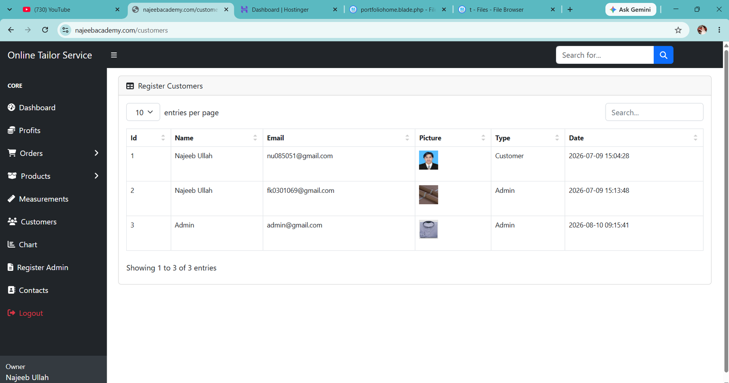The image size is (729, 383).
Task: Open new tab with plus icon
Action: tap(570, 10)
